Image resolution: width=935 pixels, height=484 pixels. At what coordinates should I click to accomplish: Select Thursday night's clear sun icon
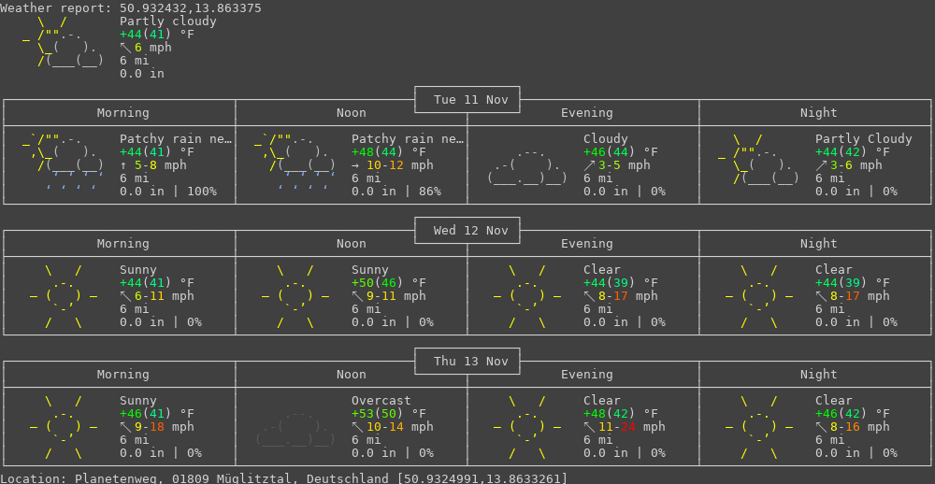[x=759, y=427]
